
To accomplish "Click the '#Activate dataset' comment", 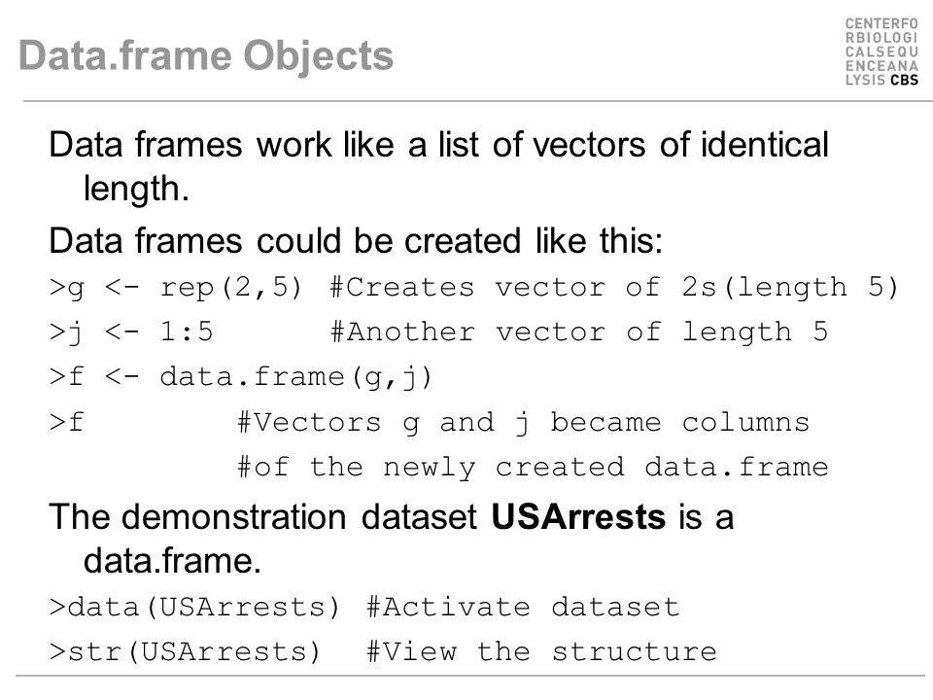I will point(523,607).
